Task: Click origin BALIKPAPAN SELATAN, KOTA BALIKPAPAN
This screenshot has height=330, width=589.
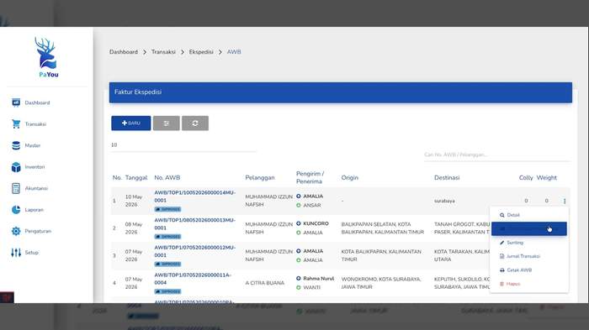Action: 382,228
